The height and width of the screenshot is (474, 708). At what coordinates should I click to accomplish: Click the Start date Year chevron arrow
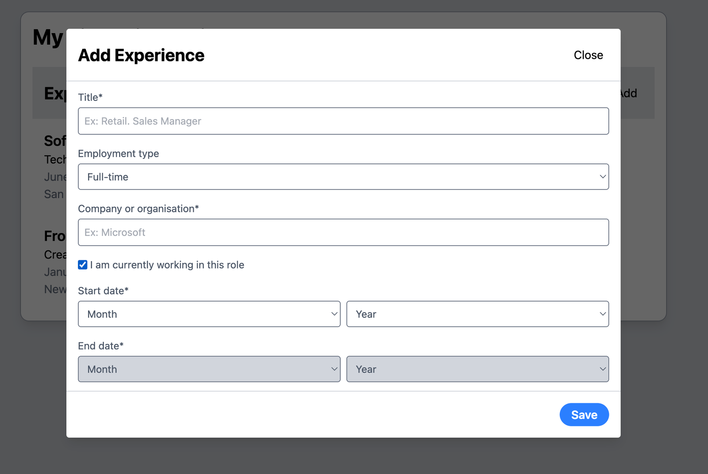pos(603,314)
